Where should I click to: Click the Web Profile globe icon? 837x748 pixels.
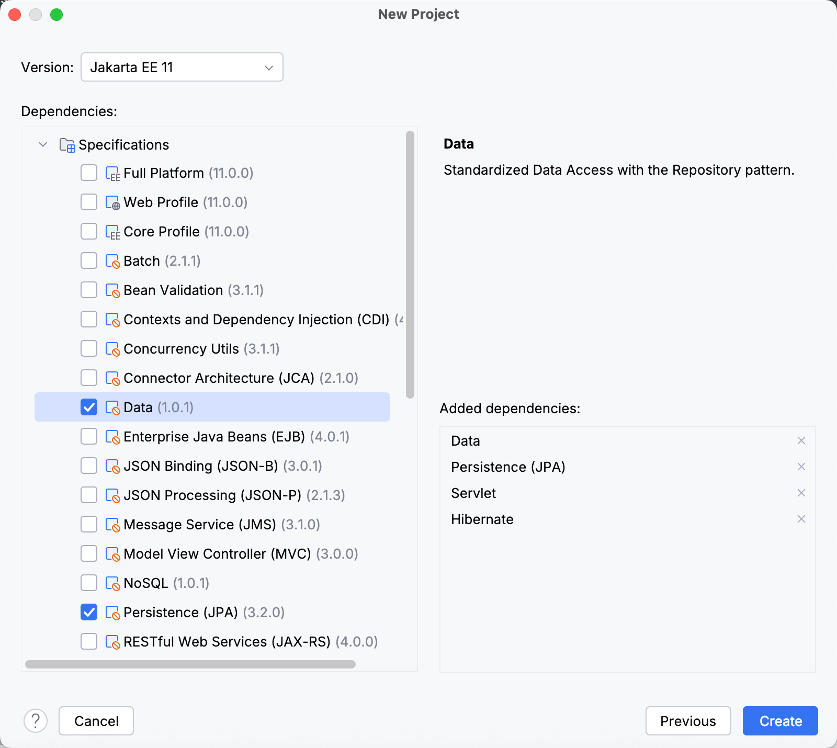tap(114, 202)
